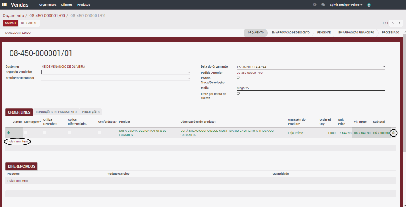Click Cancelar Pedido button
The width and height of the screenshot is (406, 207).
(x=18, y=33)
